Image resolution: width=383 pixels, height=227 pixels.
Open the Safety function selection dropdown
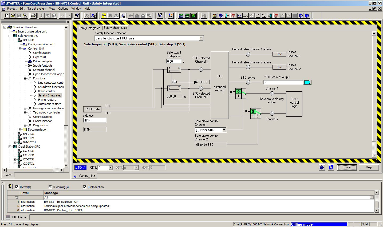tap(201, 38)
